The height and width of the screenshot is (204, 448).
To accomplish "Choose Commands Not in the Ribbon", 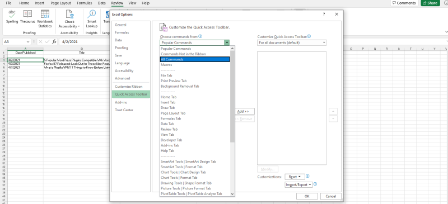I will [x=195, y=54].
